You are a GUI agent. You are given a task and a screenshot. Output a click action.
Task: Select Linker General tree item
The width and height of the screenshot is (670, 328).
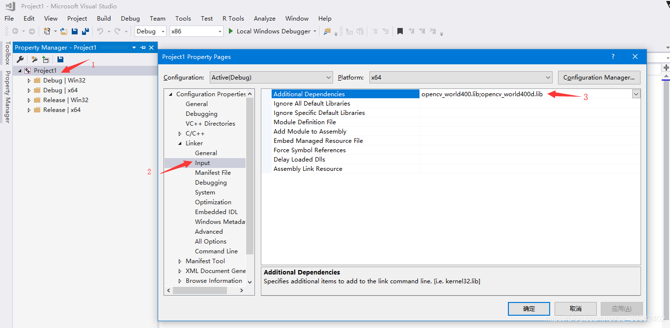pos(206,153)
